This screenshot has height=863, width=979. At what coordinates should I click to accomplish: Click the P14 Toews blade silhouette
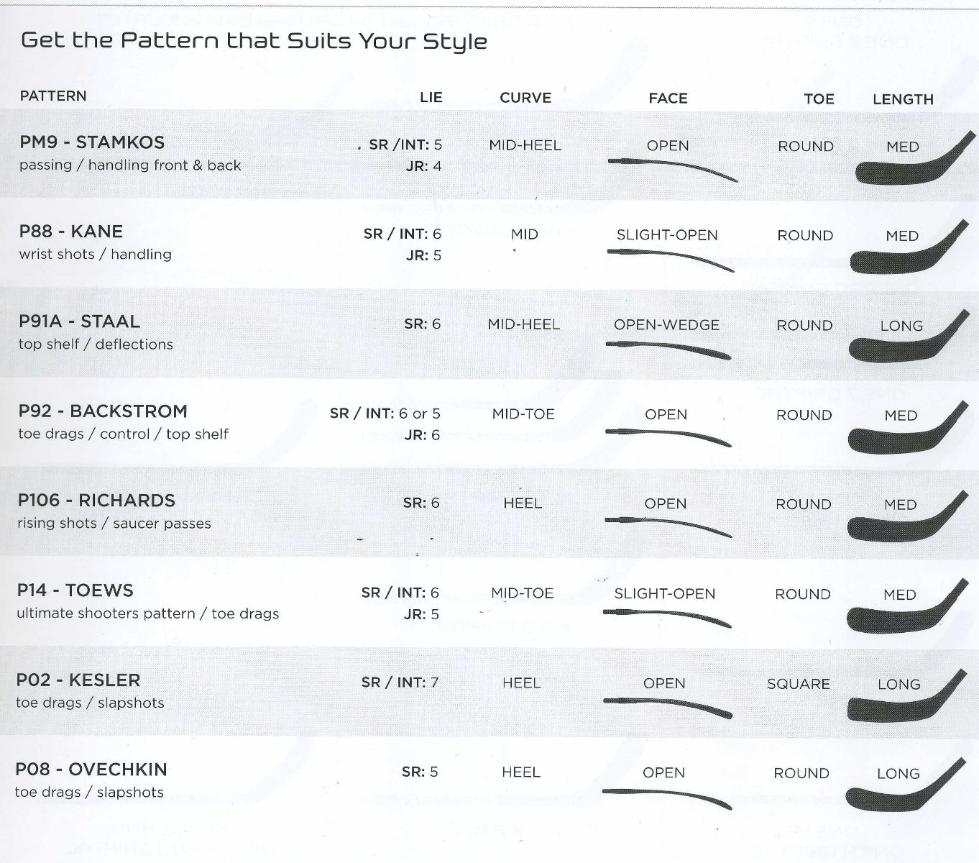click(x=907, y=606)
